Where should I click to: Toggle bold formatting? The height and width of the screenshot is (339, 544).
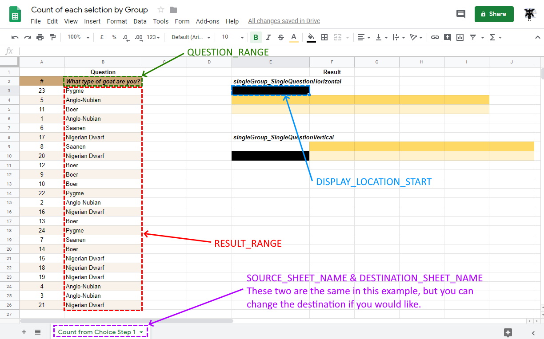(256, 37)
